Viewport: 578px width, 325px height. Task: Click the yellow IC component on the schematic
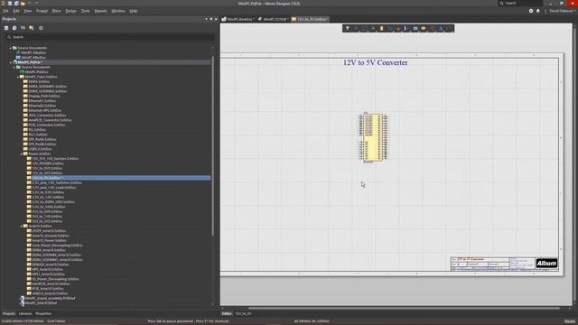click(x=373, y=137)
